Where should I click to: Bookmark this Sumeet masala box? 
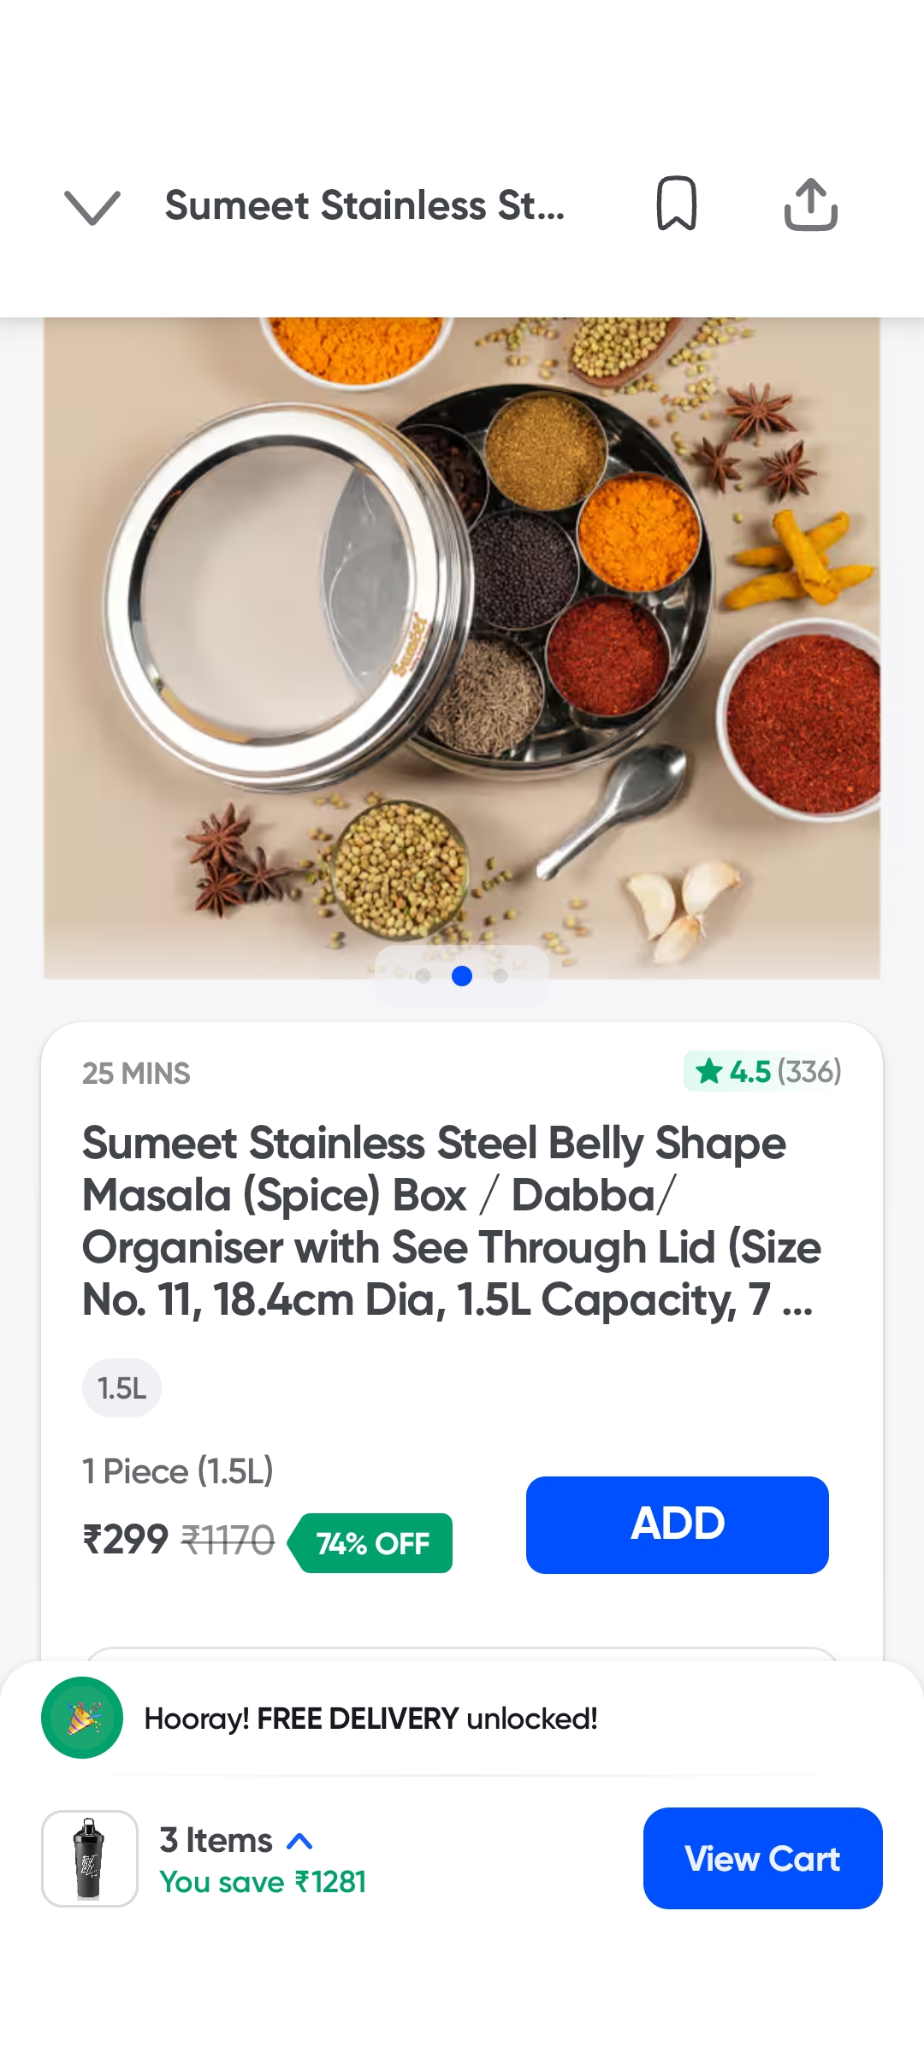676,204
